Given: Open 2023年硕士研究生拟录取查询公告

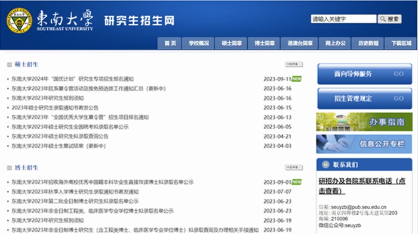Looking at the screenshot, I should point(60,136).
